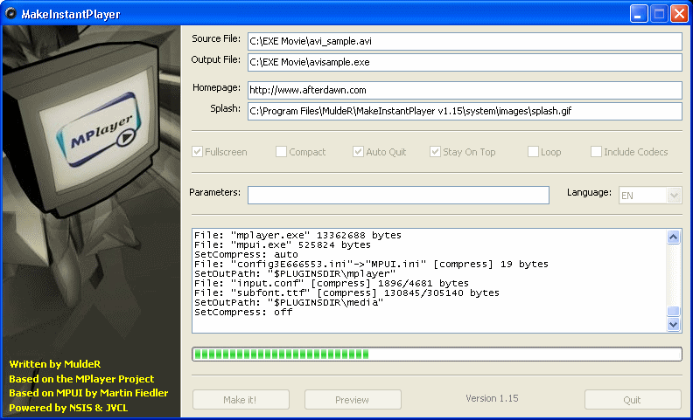Click 'Powered by NSIS & JVCL' text
693x420 pixels.
point(68,407)
